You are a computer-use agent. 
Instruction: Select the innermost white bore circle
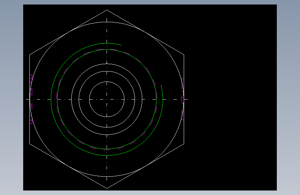(107, 99)
